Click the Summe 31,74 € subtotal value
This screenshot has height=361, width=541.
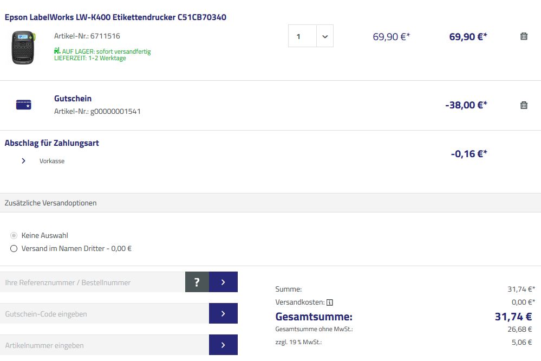522,289
